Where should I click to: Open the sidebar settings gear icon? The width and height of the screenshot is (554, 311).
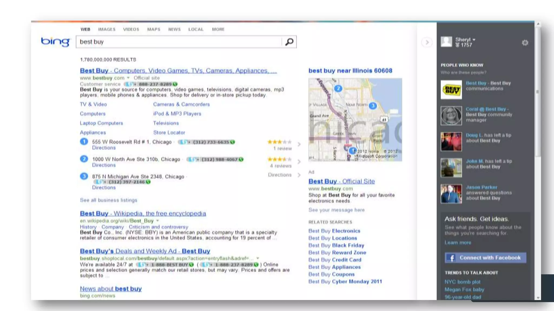point(525,43)
